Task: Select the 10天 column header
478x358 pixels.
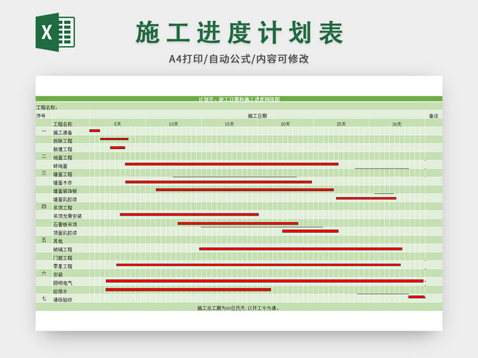Action: tap(173, 125)
